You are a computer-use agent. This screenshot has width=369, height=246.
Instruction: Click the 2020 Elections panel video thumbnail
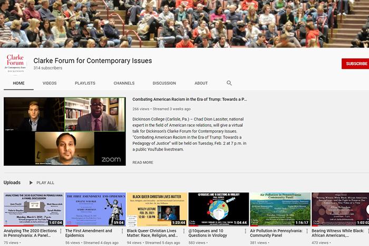coord(34,209)
